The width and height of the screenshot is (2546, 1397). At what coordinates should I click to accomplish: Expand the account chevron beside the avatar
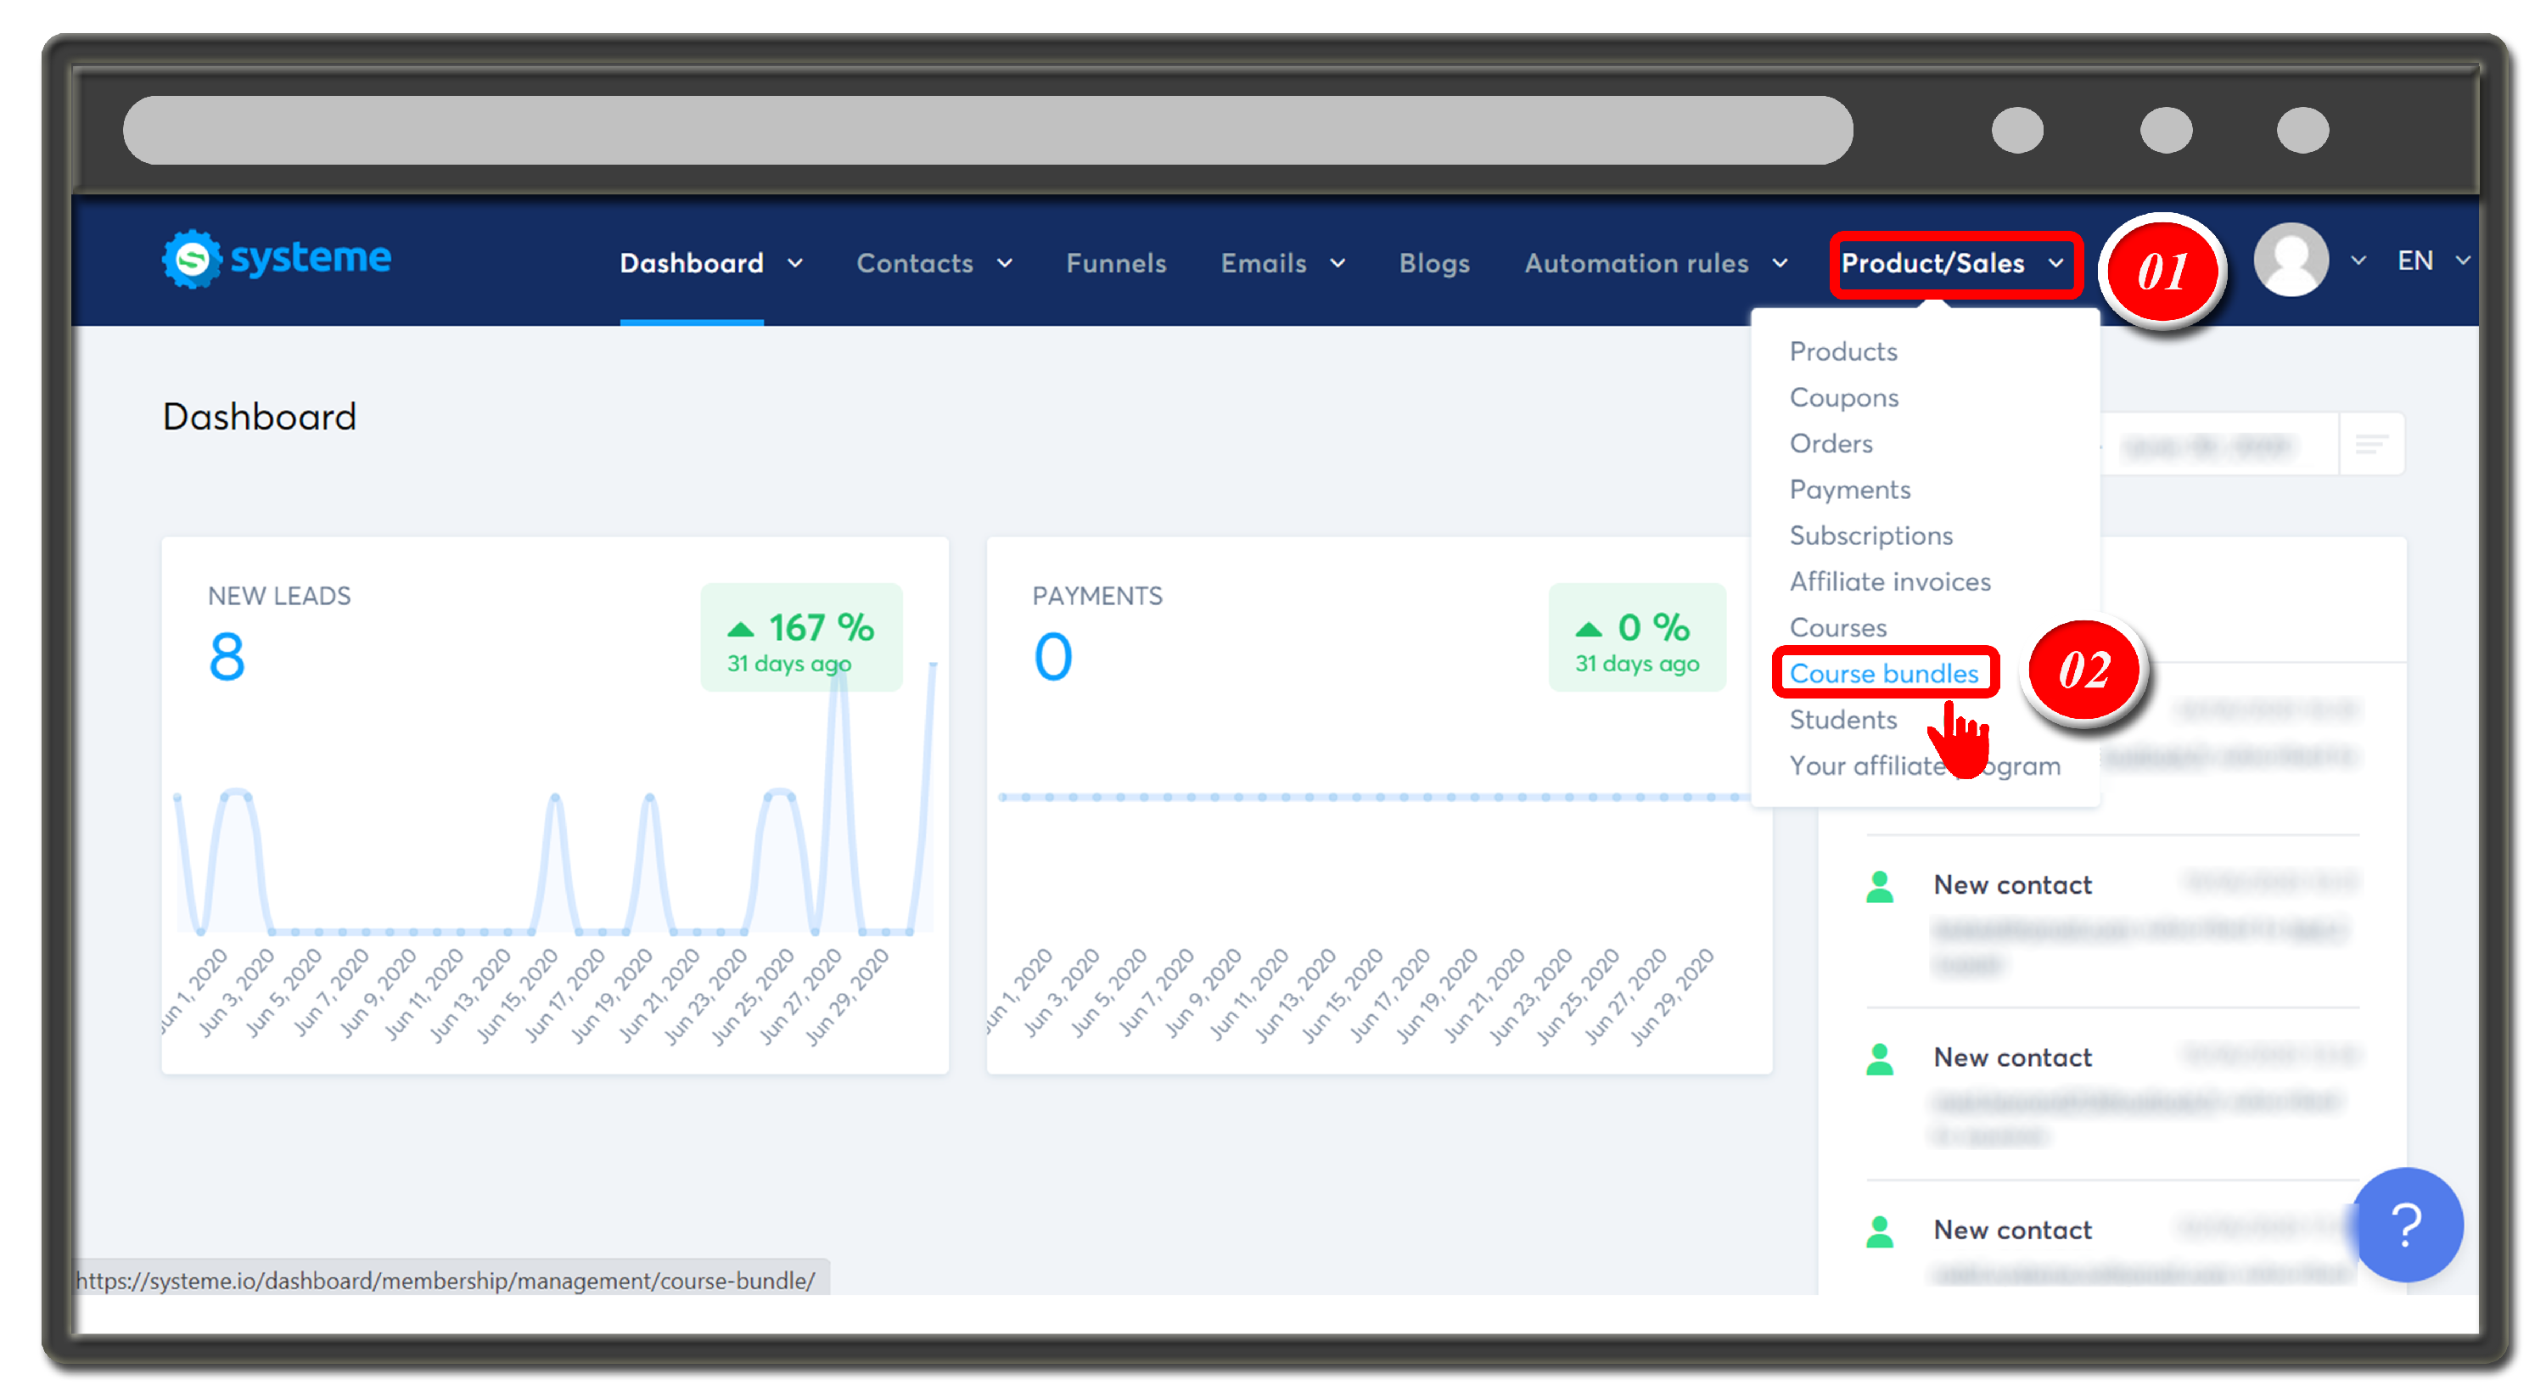2360,259
